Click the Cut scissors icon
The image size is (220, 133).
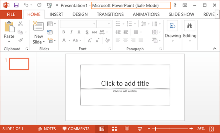click(20, 24)
